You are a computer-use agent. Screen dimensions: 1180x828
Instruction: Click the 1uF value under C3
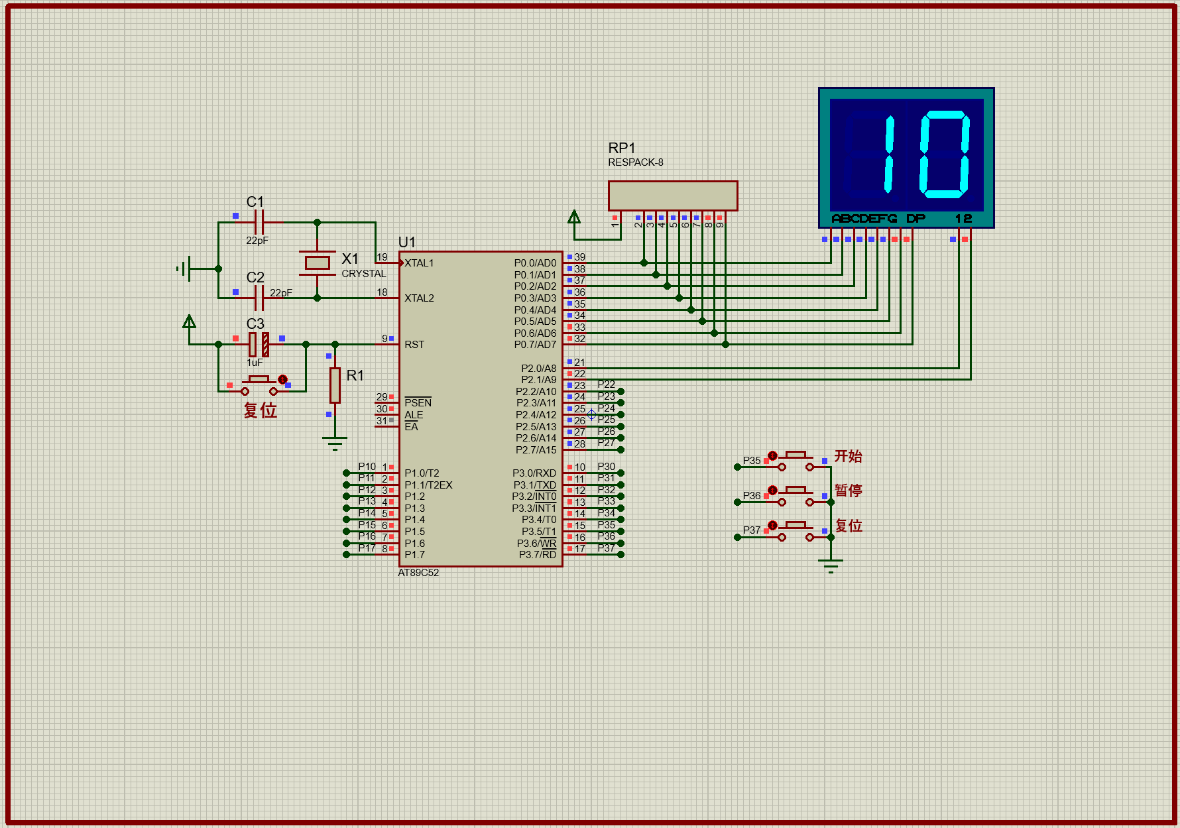coord(255,363)
